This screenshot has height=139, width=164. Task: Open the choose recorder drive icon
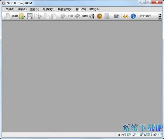pyautogui.click(x=116, y=16)
